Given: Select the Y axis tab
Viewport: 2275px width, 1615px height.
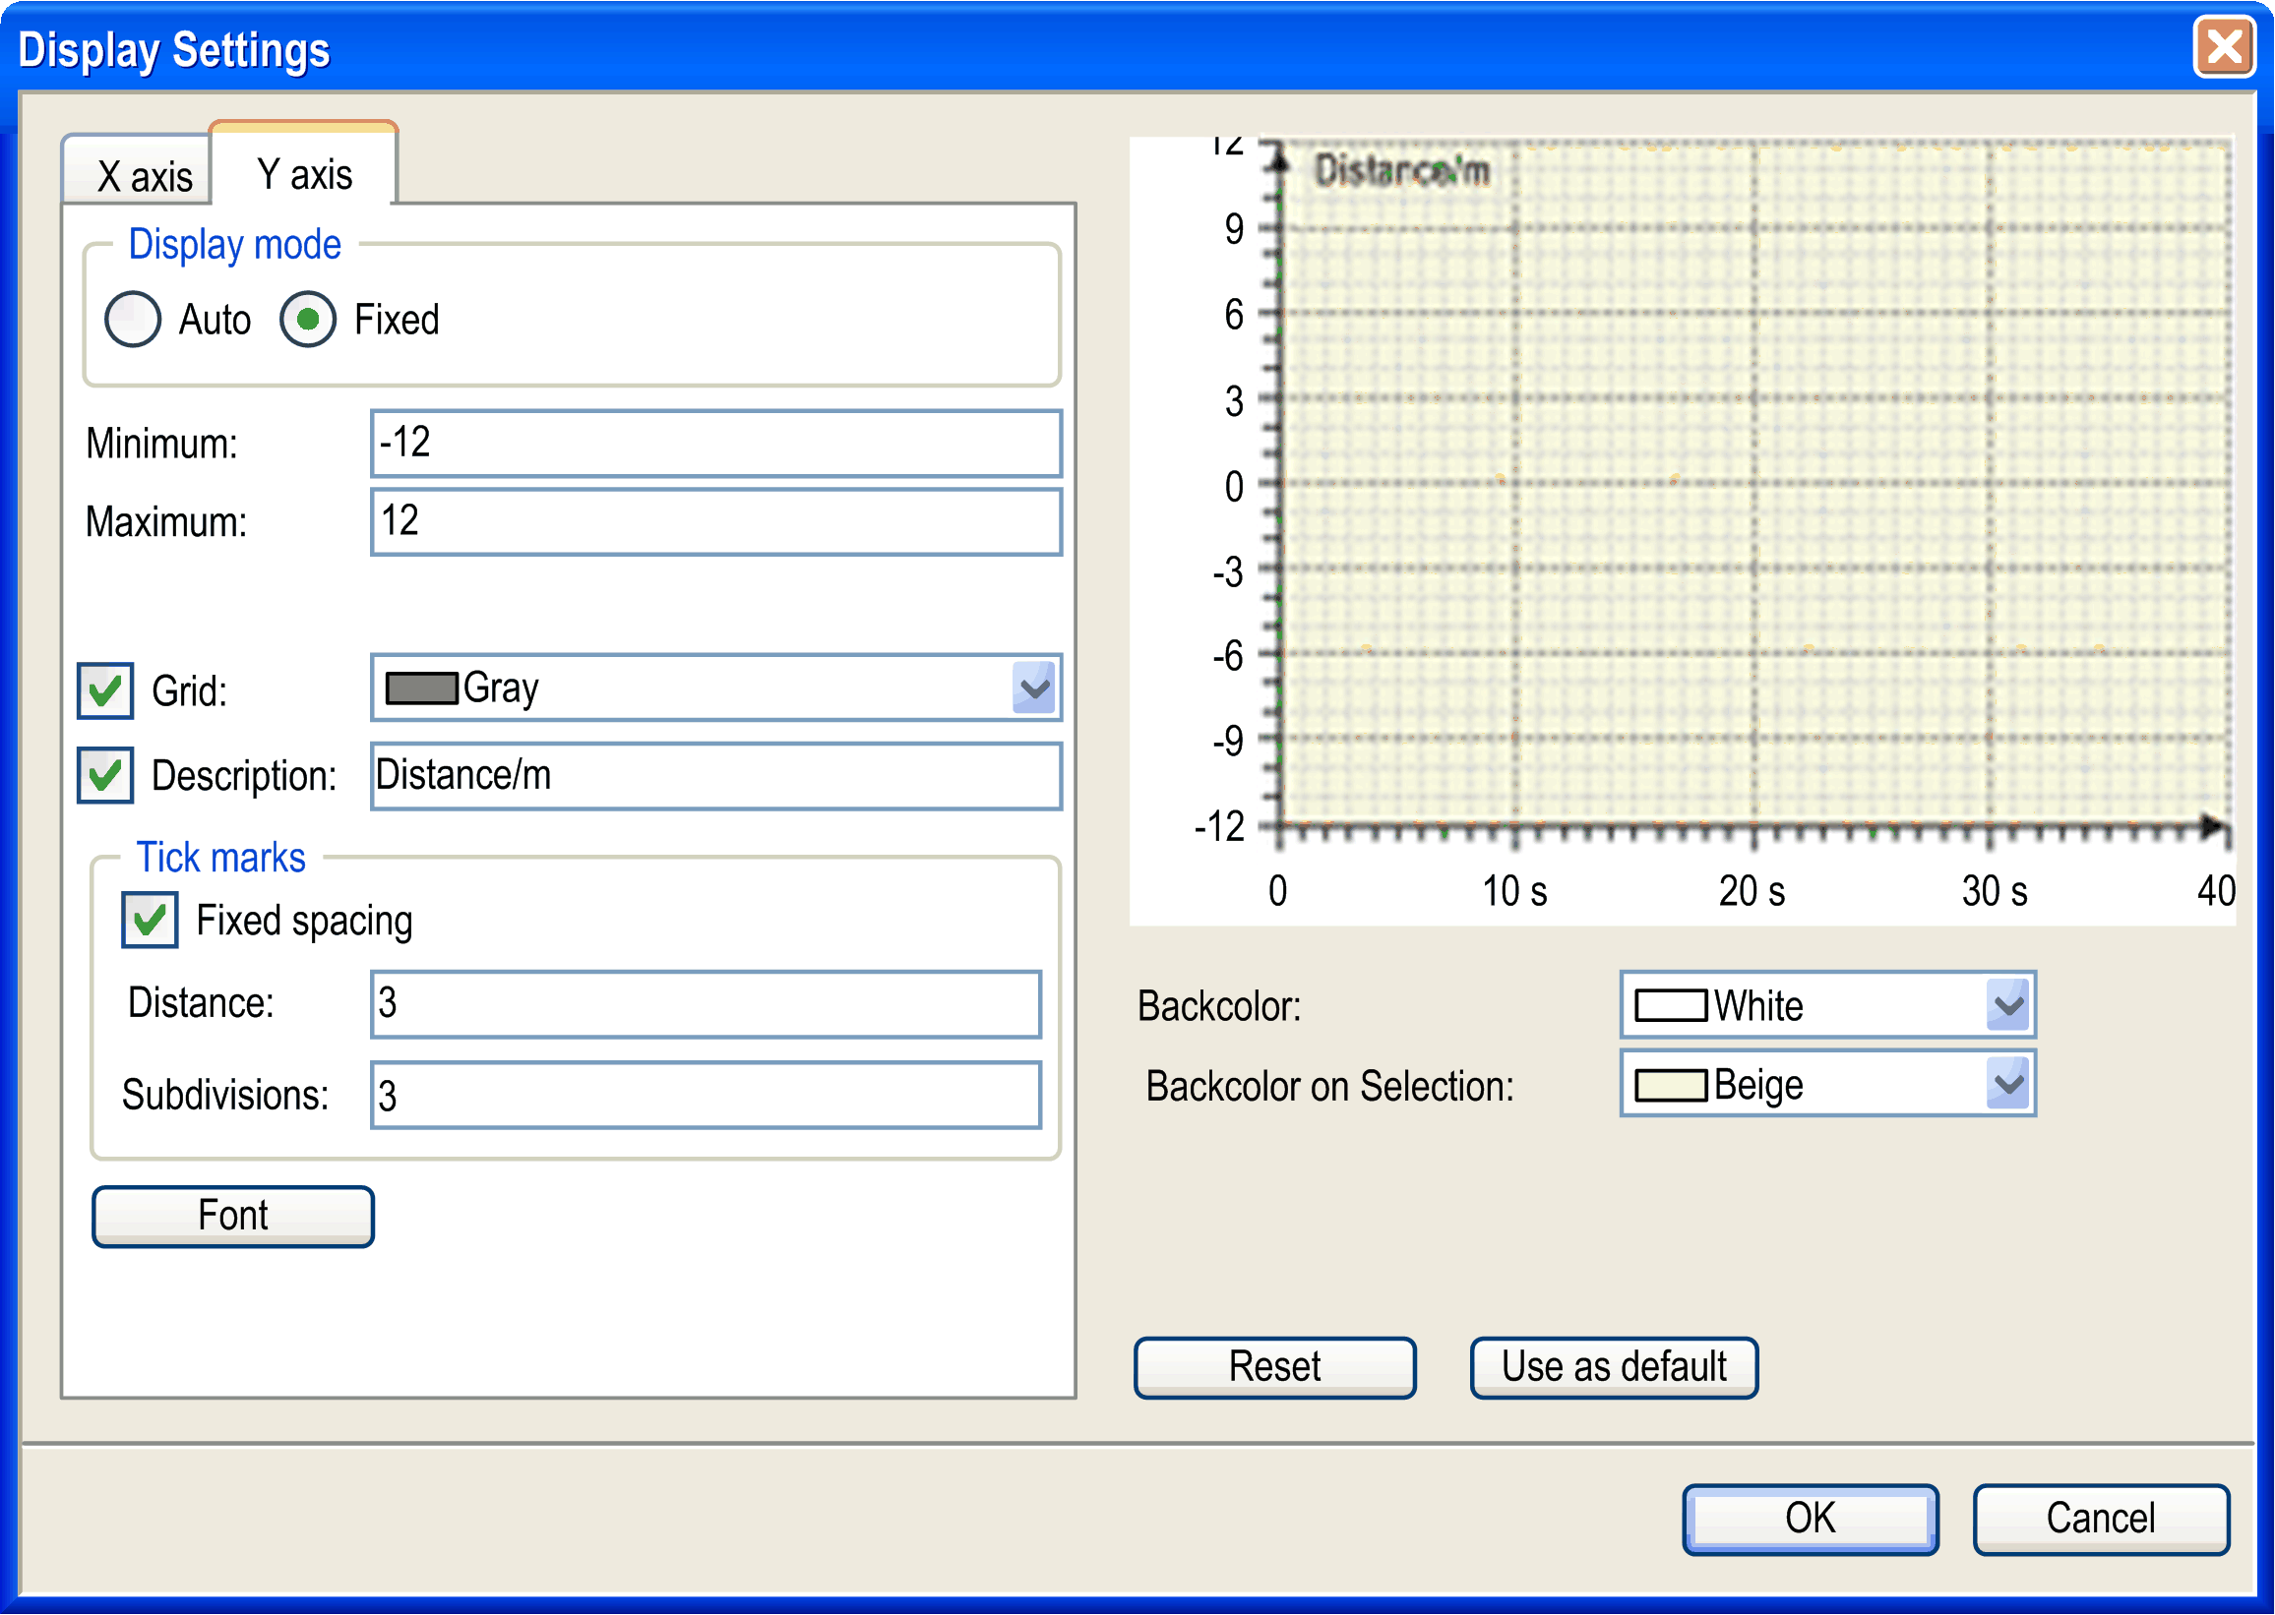Looking at the screenshot, I should pos(304,174).
